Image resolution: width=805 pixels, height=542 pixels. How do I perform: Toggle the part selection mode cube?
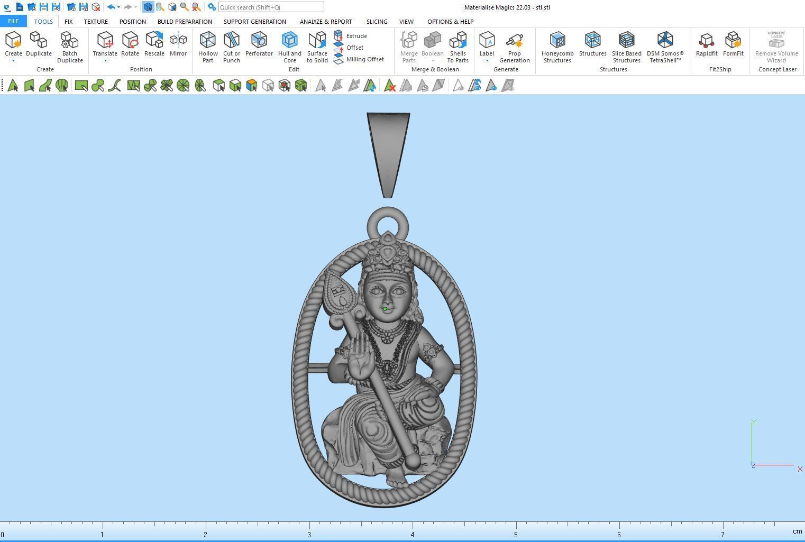click(148, 7)
